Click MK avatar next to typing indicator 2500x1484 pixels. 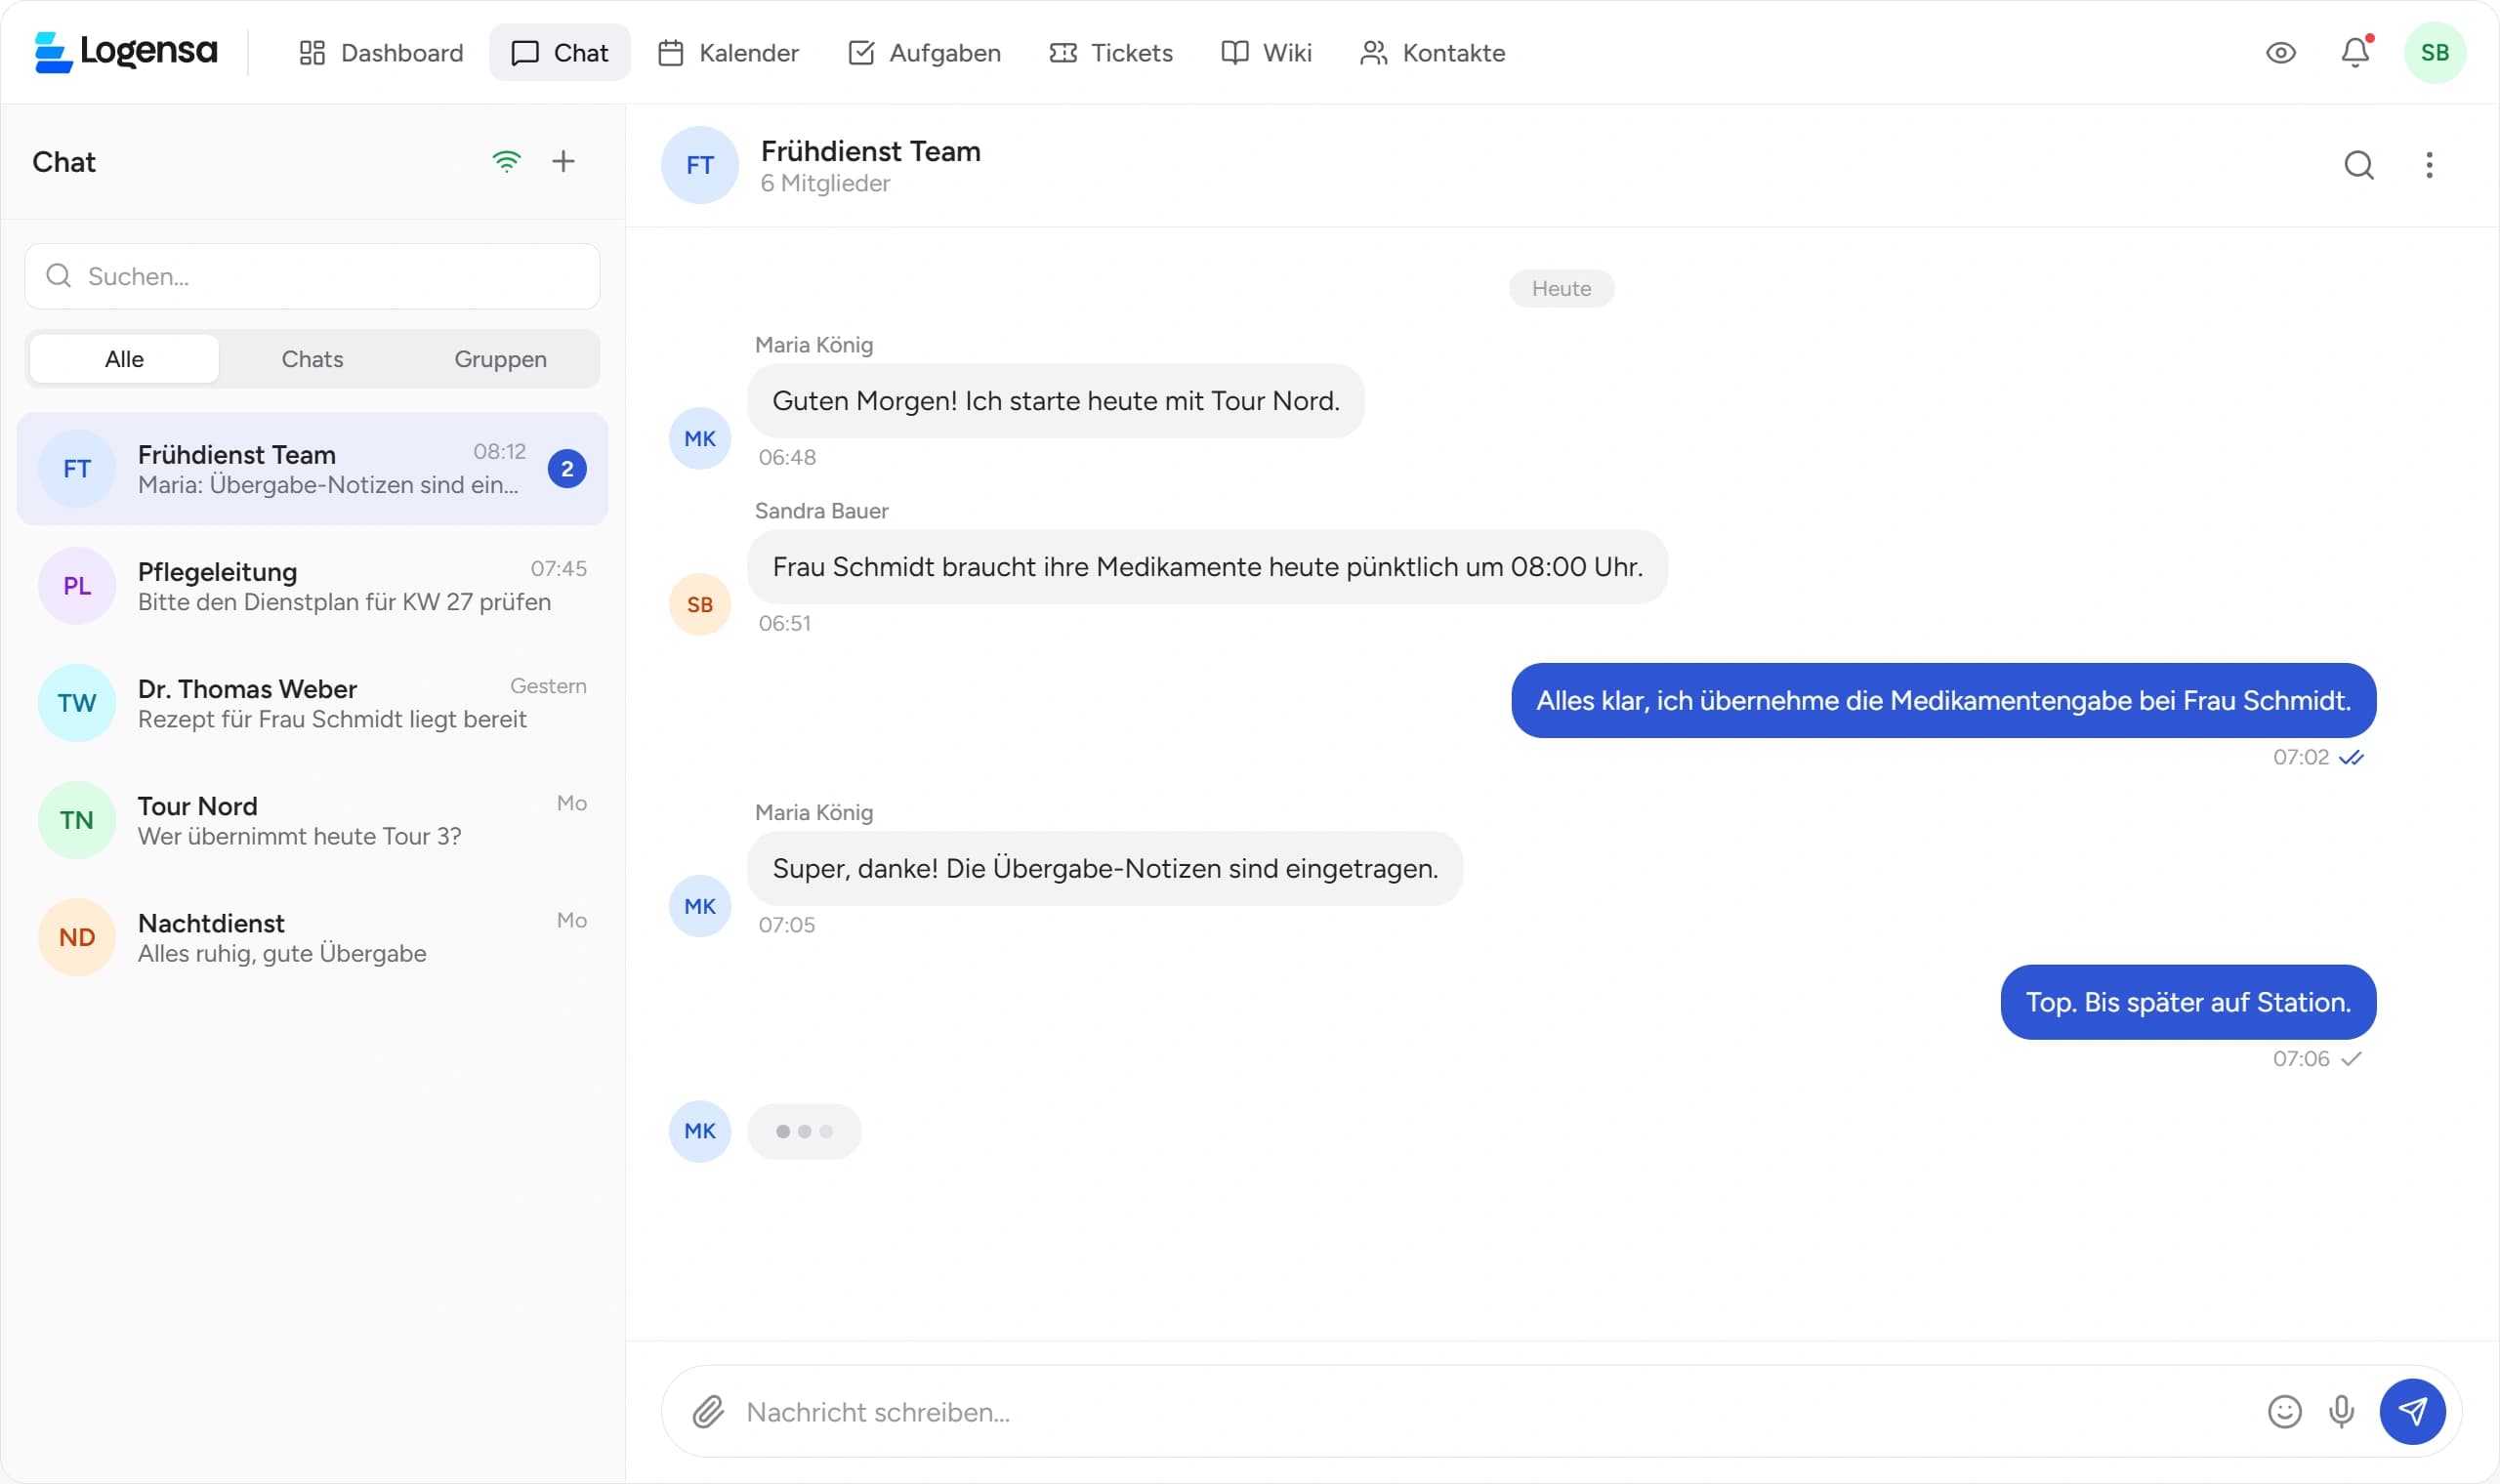coord(700,1131)
